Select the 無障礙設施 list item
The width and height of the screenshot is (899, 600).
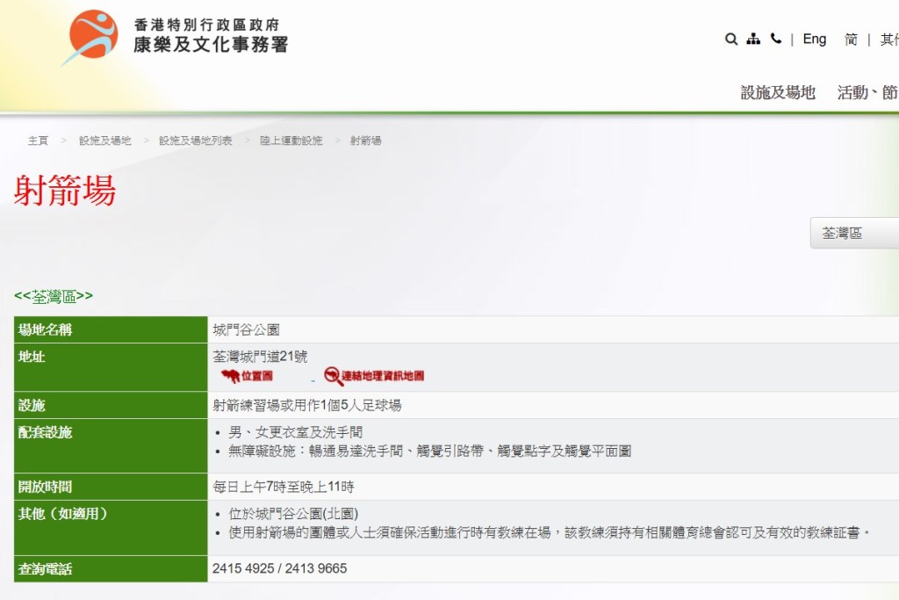tap(430, 451)
